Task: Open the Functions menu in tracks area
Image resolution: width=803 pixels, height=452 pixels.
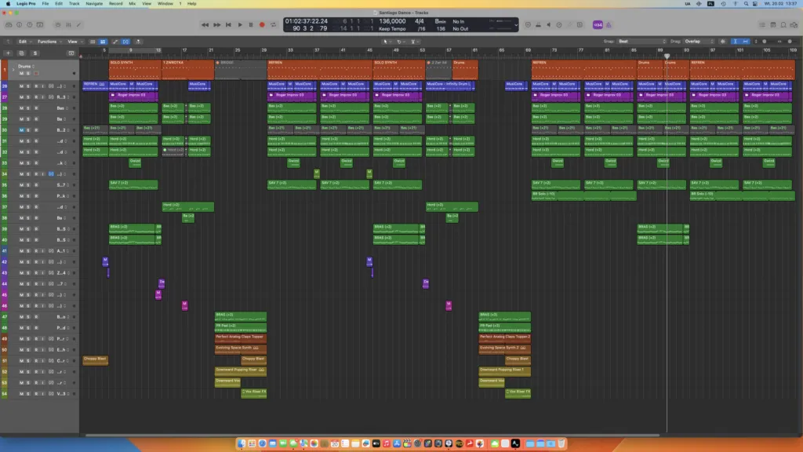Action: pyautogui.click(x=48, y=42)
